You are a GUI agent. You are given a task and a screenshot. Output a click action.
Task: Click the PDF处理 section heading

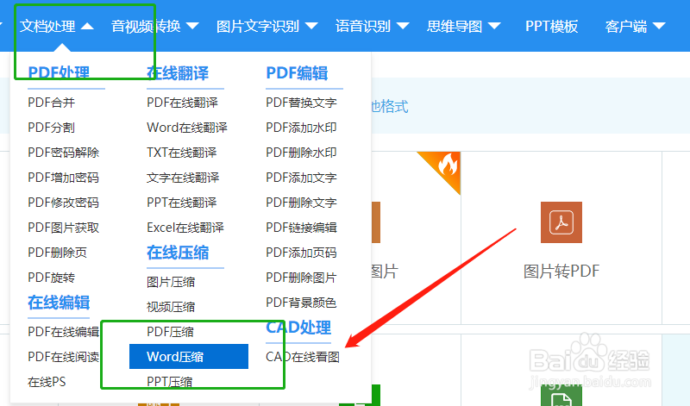[x=59, y=73]
